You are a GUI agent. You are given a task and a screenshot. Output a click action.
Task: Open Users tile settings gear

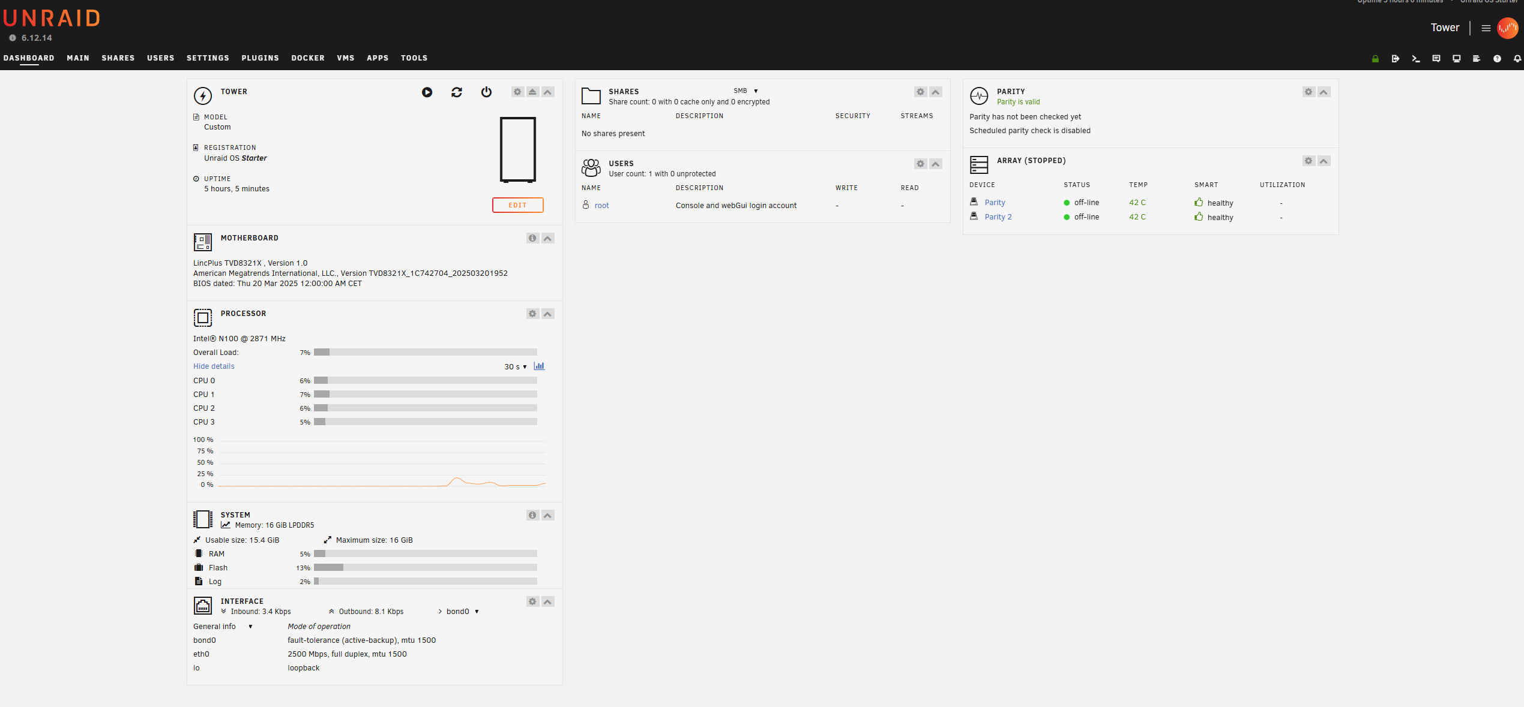click(x=920, y=164)
